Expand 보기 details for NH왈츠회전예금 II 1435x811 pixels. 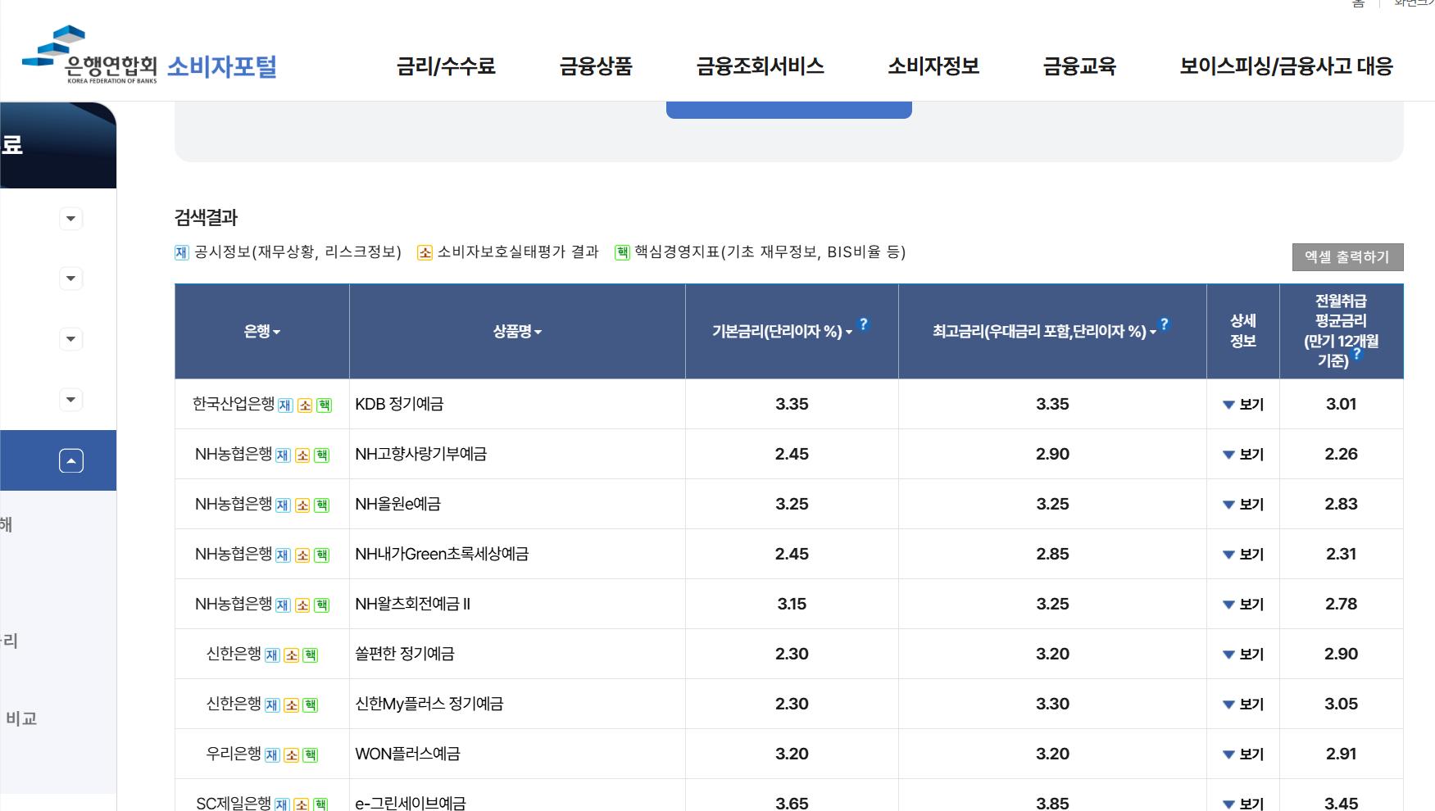click(x=1243, y=605)
